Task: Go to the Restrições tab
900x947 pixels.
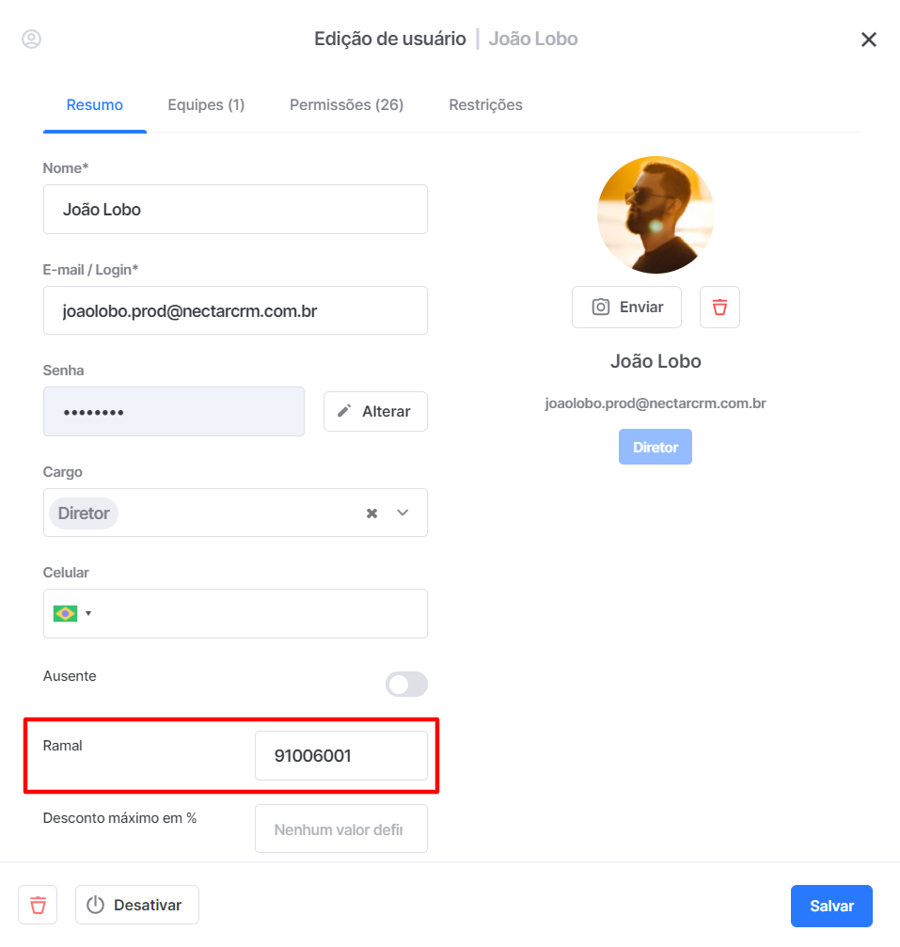Action: coord(485,105)
